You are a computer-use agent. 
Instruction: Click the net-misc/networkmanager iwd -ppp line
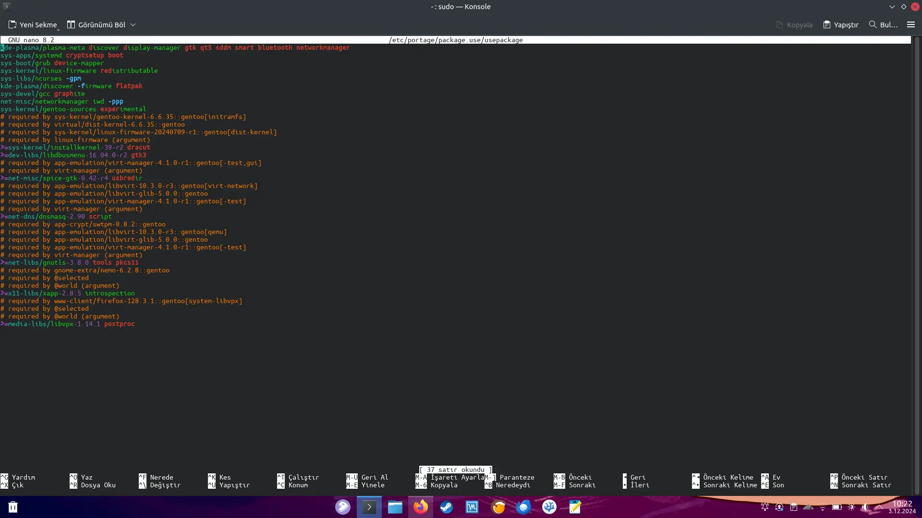(62, 101)
